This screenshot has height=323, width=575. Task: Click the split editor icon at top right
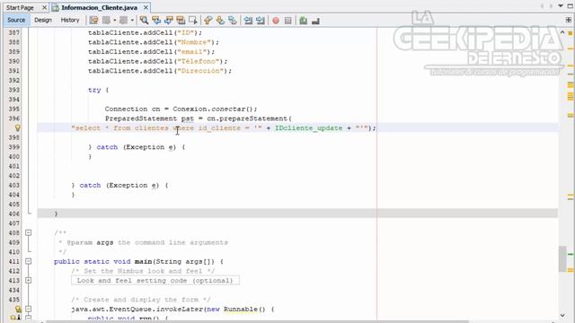569,20
